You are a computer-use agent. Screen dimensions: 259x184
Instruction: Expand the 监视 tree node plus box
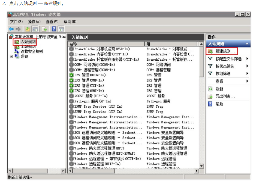click(x=11, y=57)
